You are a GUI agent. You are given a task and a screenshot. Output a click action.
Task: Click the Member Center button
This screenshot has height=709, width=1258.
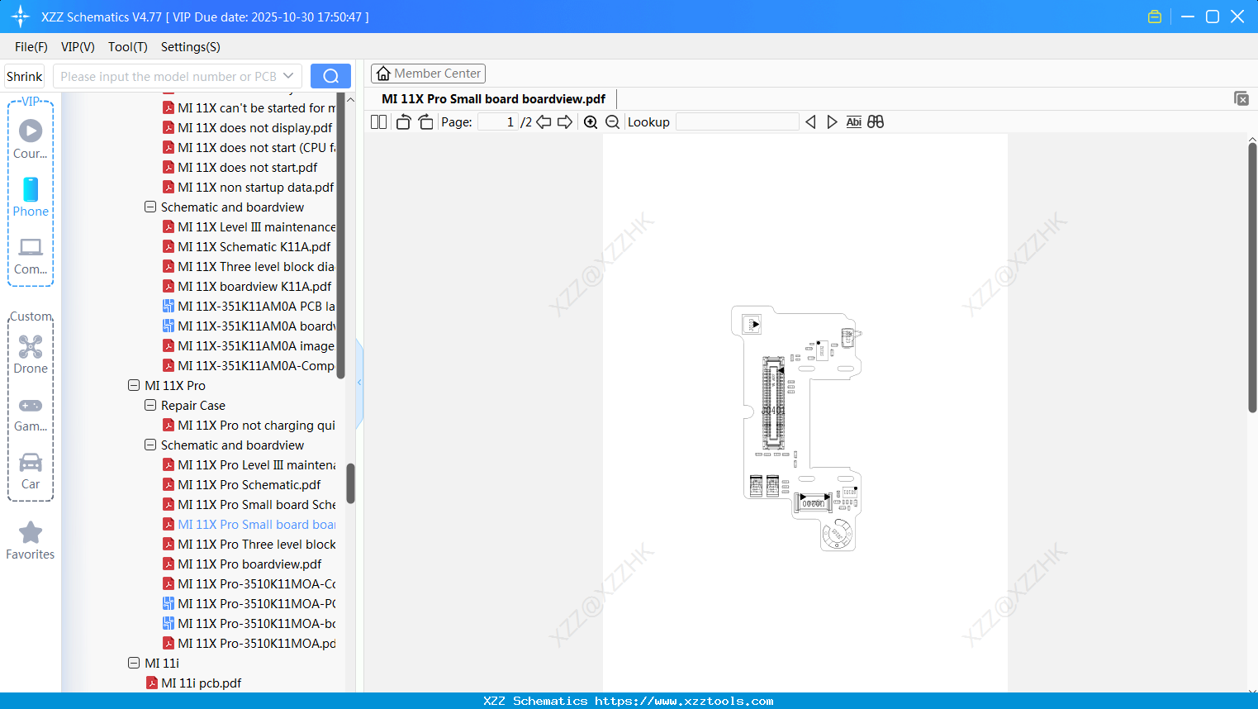point(428,73)
